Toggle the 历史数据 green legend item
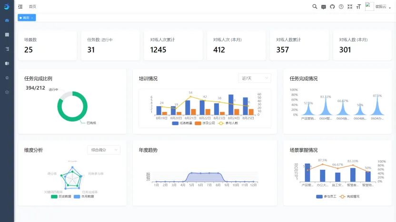396x222 pixels. coord(61,196)
